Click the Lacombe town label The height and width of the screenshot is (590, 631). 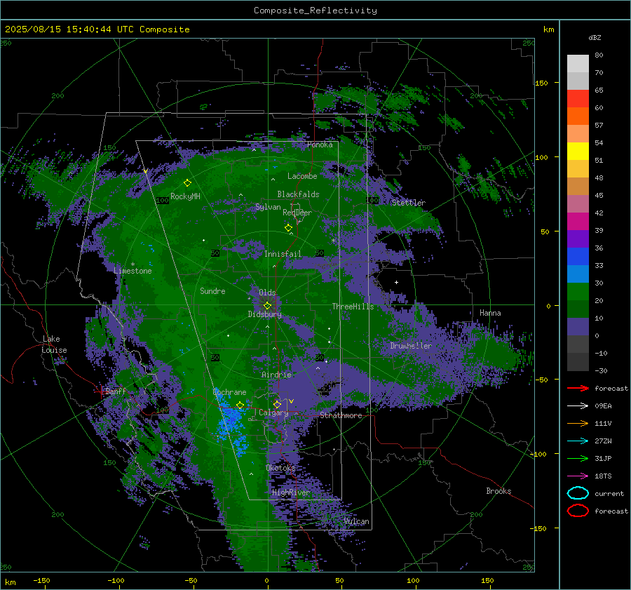302,176
